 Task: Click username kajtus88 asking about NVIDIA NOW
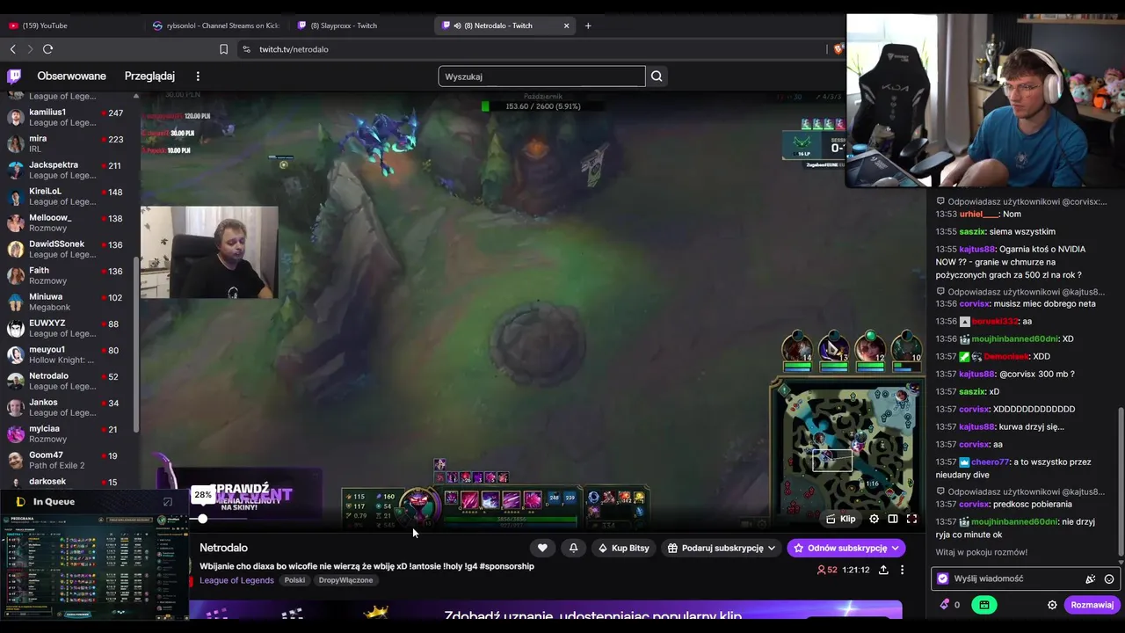pos(977,250)
